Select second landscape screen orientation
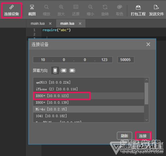 tap(72, 71)
